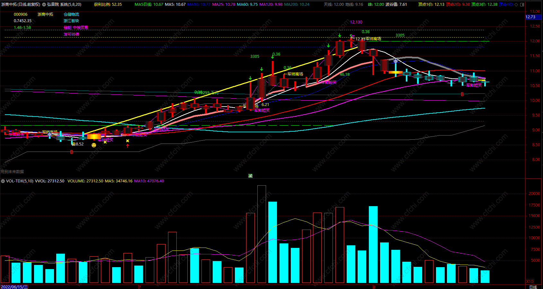The height and width of the screenshot is (289, 543).
Task: Click the 地线 9.16 readout
Action: 354,4
